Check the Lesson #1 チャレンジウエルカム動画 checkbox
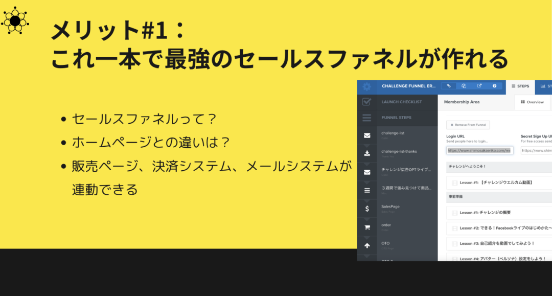Screen dimensions: 552x296 454,183
